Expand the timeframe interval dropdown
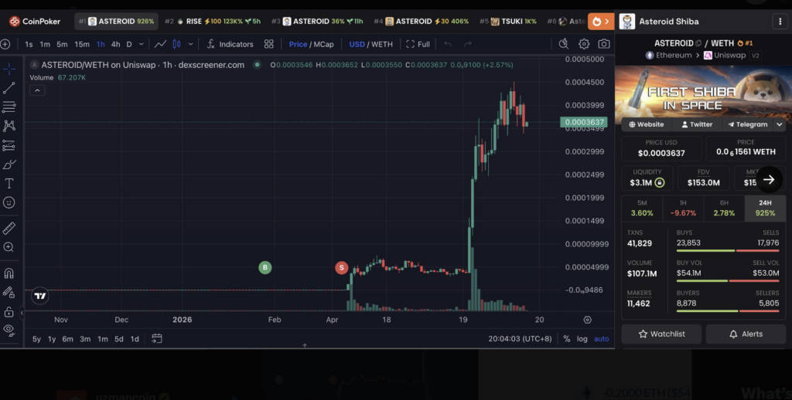The image size is (792, 400). (141, 45)
